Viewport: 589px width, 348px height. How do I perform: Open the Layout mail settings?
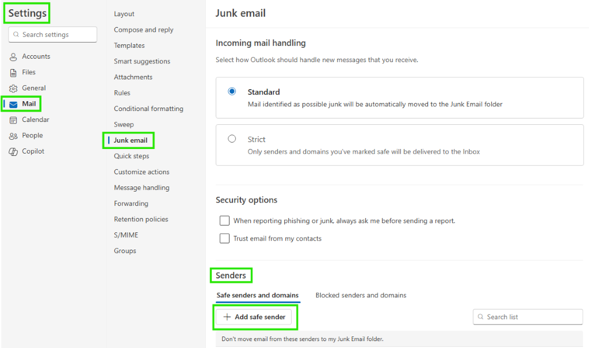[x=124, y=14]
